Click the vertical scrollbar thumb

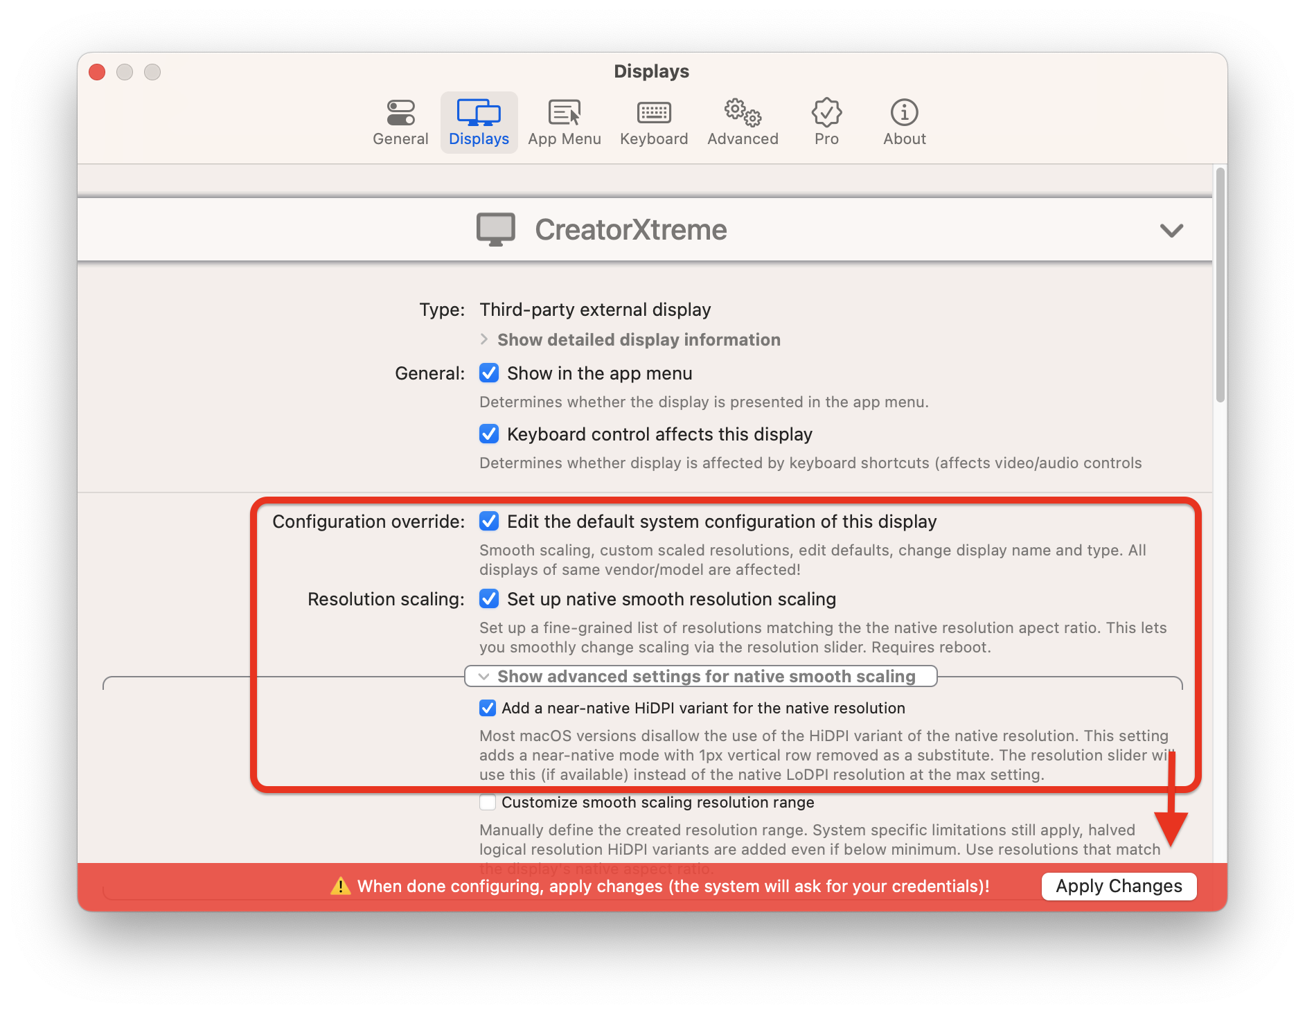click(1220, 284)
